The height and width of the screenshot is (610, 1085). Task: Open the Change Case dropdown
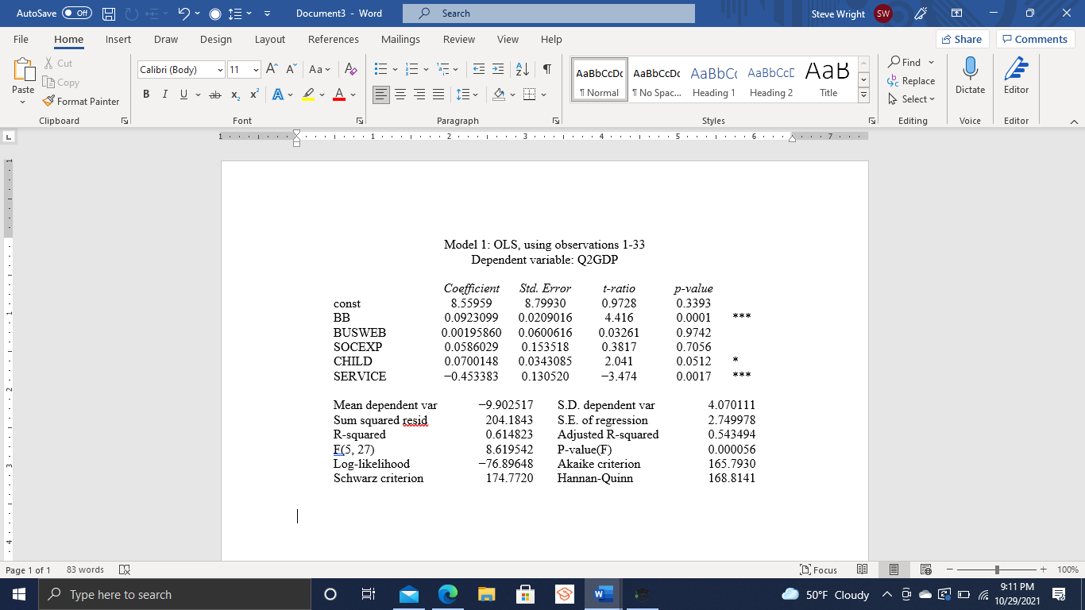(320, 70)
